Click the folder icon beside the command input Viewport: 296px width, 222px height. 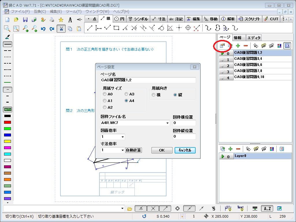130,209
